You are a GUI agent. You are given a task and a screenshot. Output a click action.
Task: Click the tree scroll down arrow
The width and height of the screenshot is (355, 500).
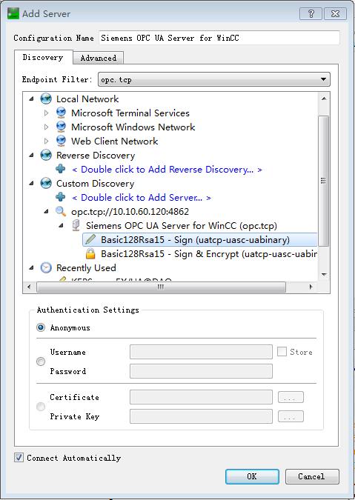324,274
